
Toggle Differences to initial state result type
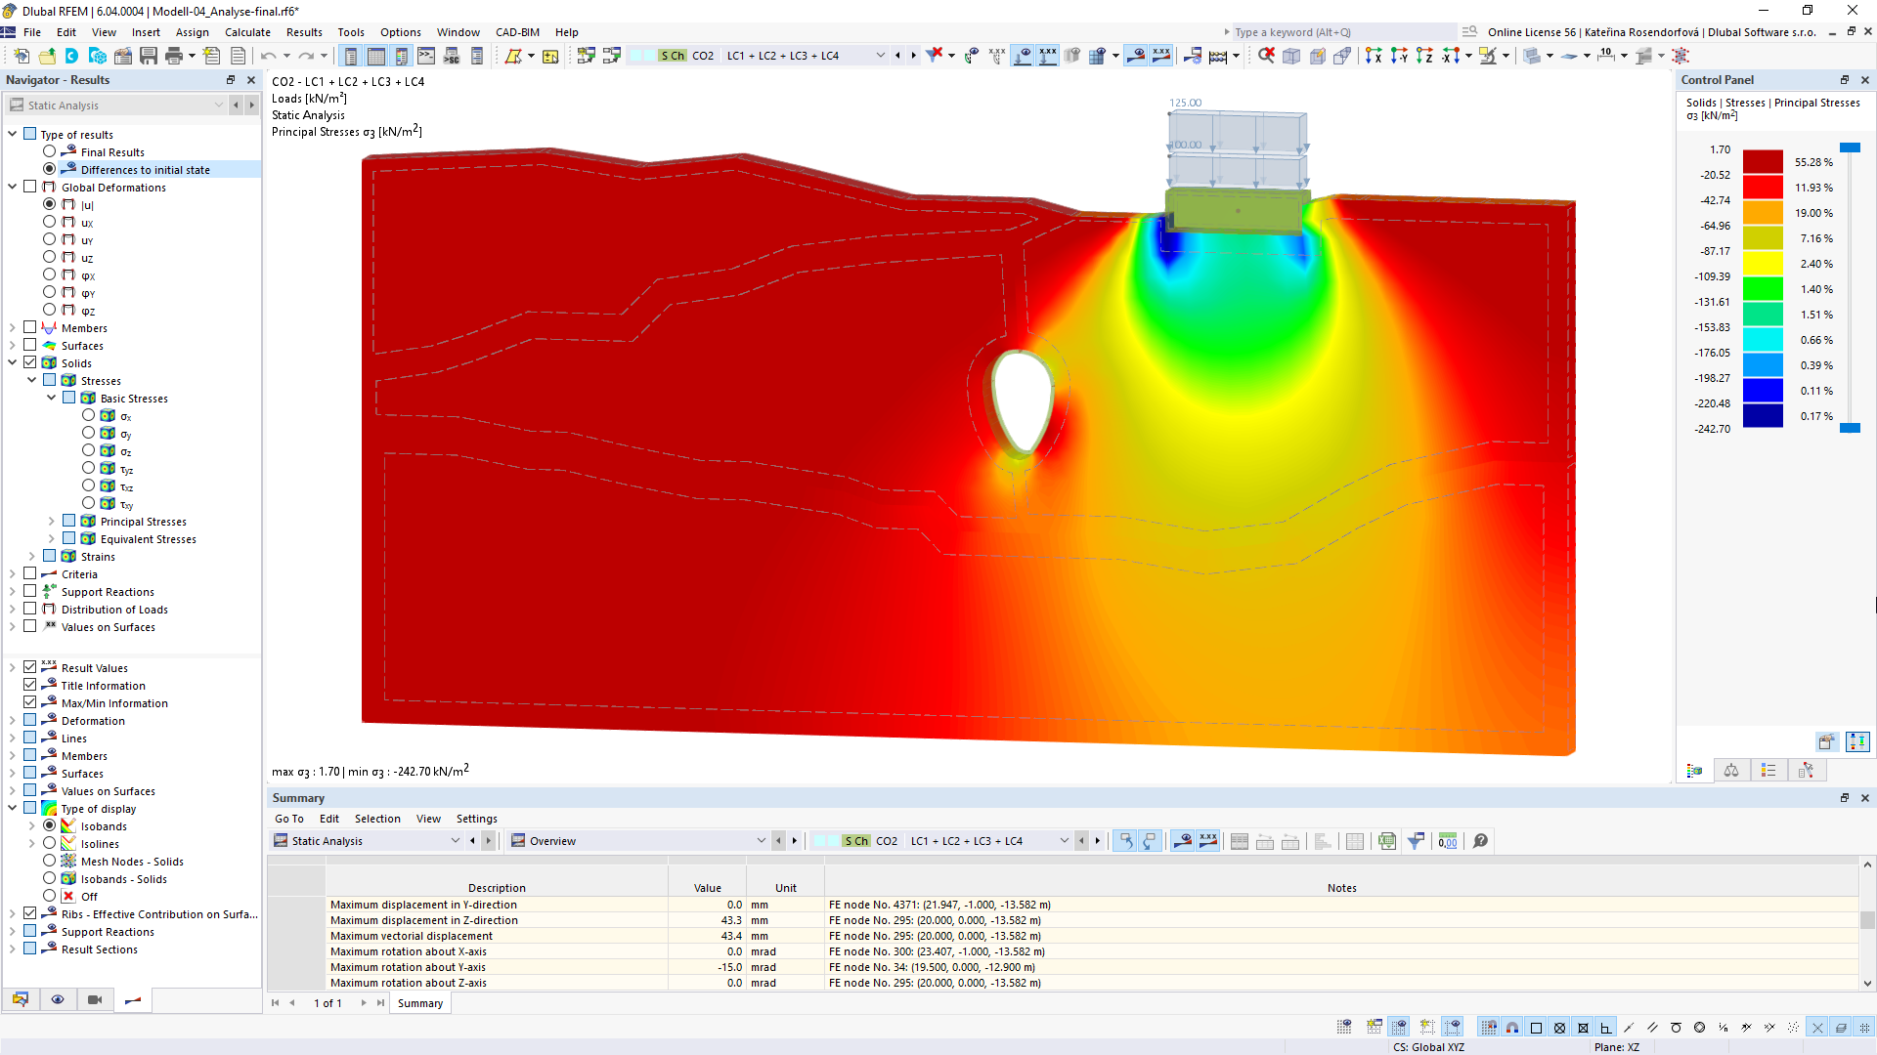point(50,169)
